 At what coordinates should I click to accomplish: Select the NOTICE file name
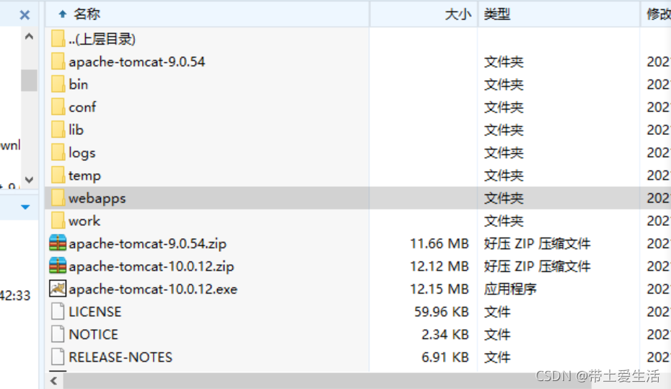(x=93, y=334)
